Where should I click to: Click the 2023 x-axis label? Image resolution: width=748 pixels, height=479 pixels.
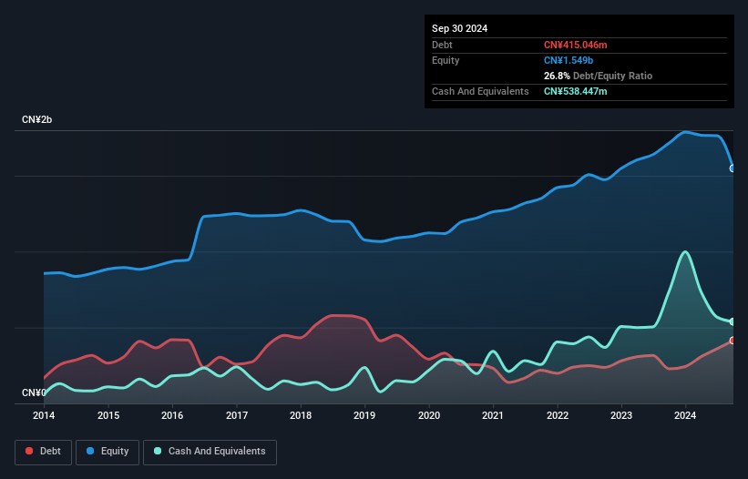[x=621, y=415]
